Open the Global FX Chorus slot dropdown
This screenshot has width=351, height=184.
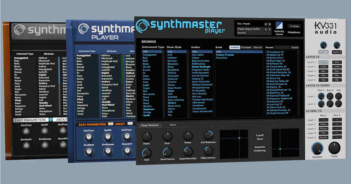click(x=324, y=129)
